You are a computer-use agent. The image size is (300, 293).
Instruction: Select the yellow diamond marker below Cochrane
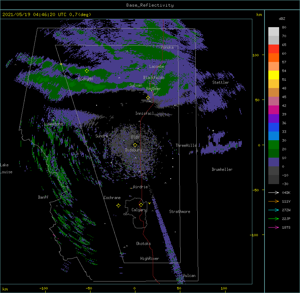pos(118,205)
